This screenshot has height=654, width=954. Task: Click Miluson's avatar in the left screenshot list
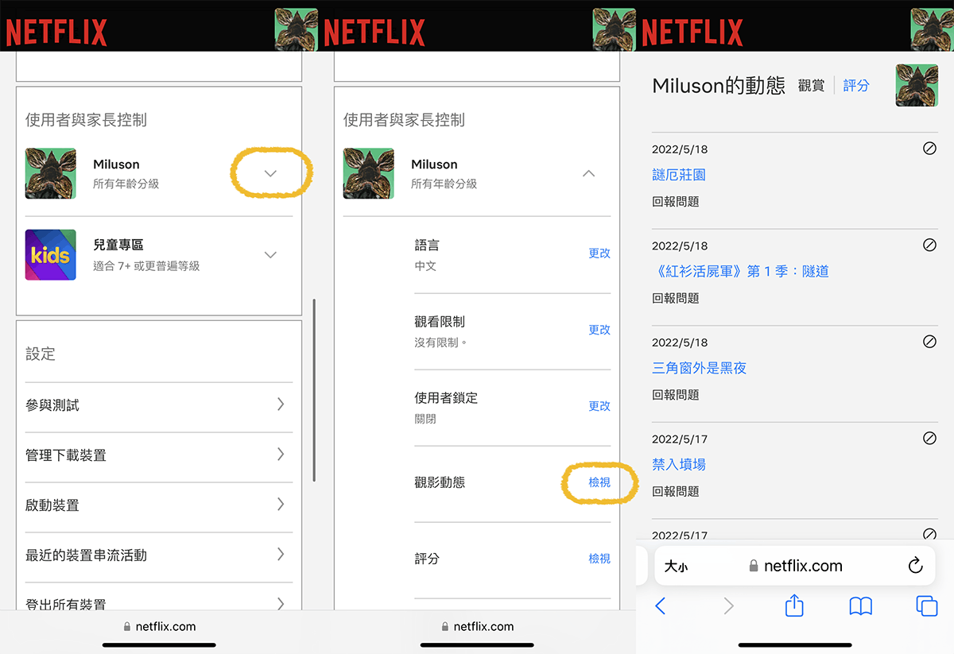(51, 173)
